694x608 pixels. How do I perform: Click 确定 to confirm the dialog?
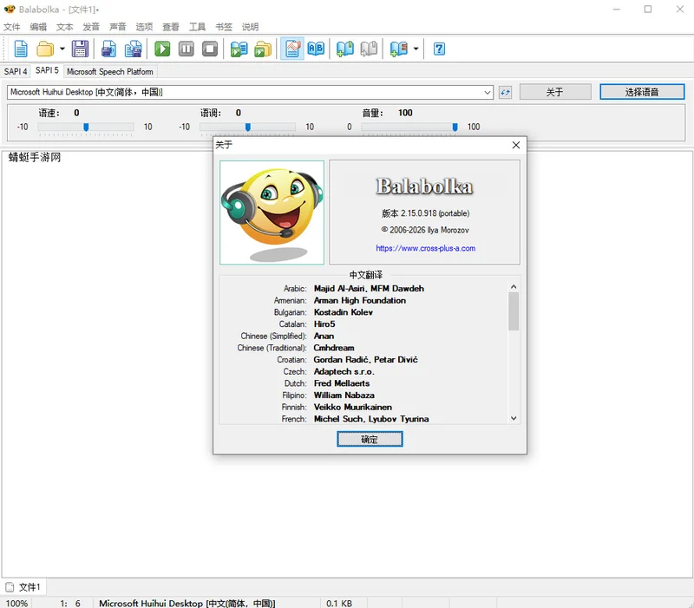[x=370, y=440]
